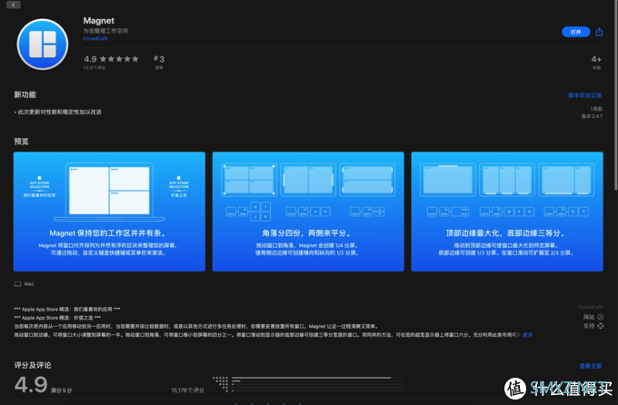Click the update note about performance improvements

[x=58, y=112]
